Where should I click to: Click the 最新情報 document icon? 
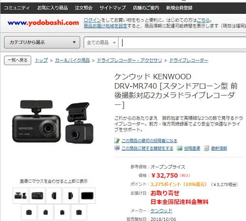pos(206,148)
